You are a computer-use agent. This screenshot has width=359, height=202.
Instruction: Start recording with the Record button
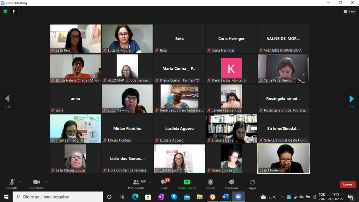210,184
